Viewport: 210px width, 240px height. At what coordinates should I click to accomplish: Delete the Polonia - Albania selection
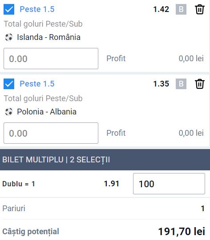[x=200, y=84]
